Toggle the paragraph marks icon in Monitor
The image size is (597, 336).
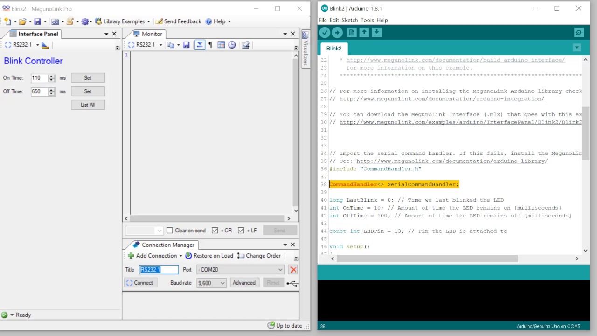[210, 45]
